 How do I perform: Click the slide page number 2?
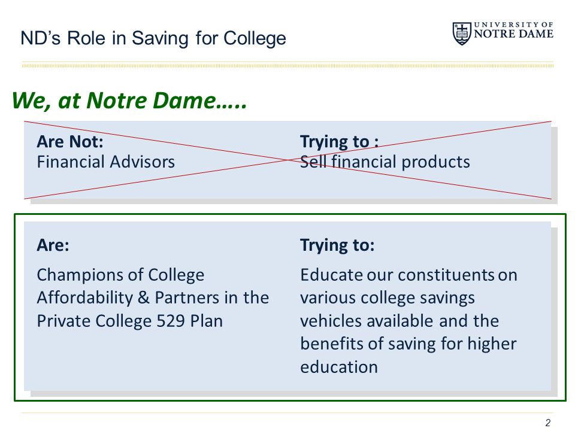click(548, 423)
